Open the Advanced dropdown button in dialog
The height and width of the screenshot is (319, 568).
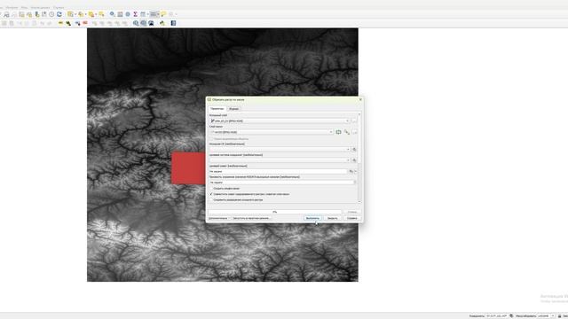click(x=218, y=218)
